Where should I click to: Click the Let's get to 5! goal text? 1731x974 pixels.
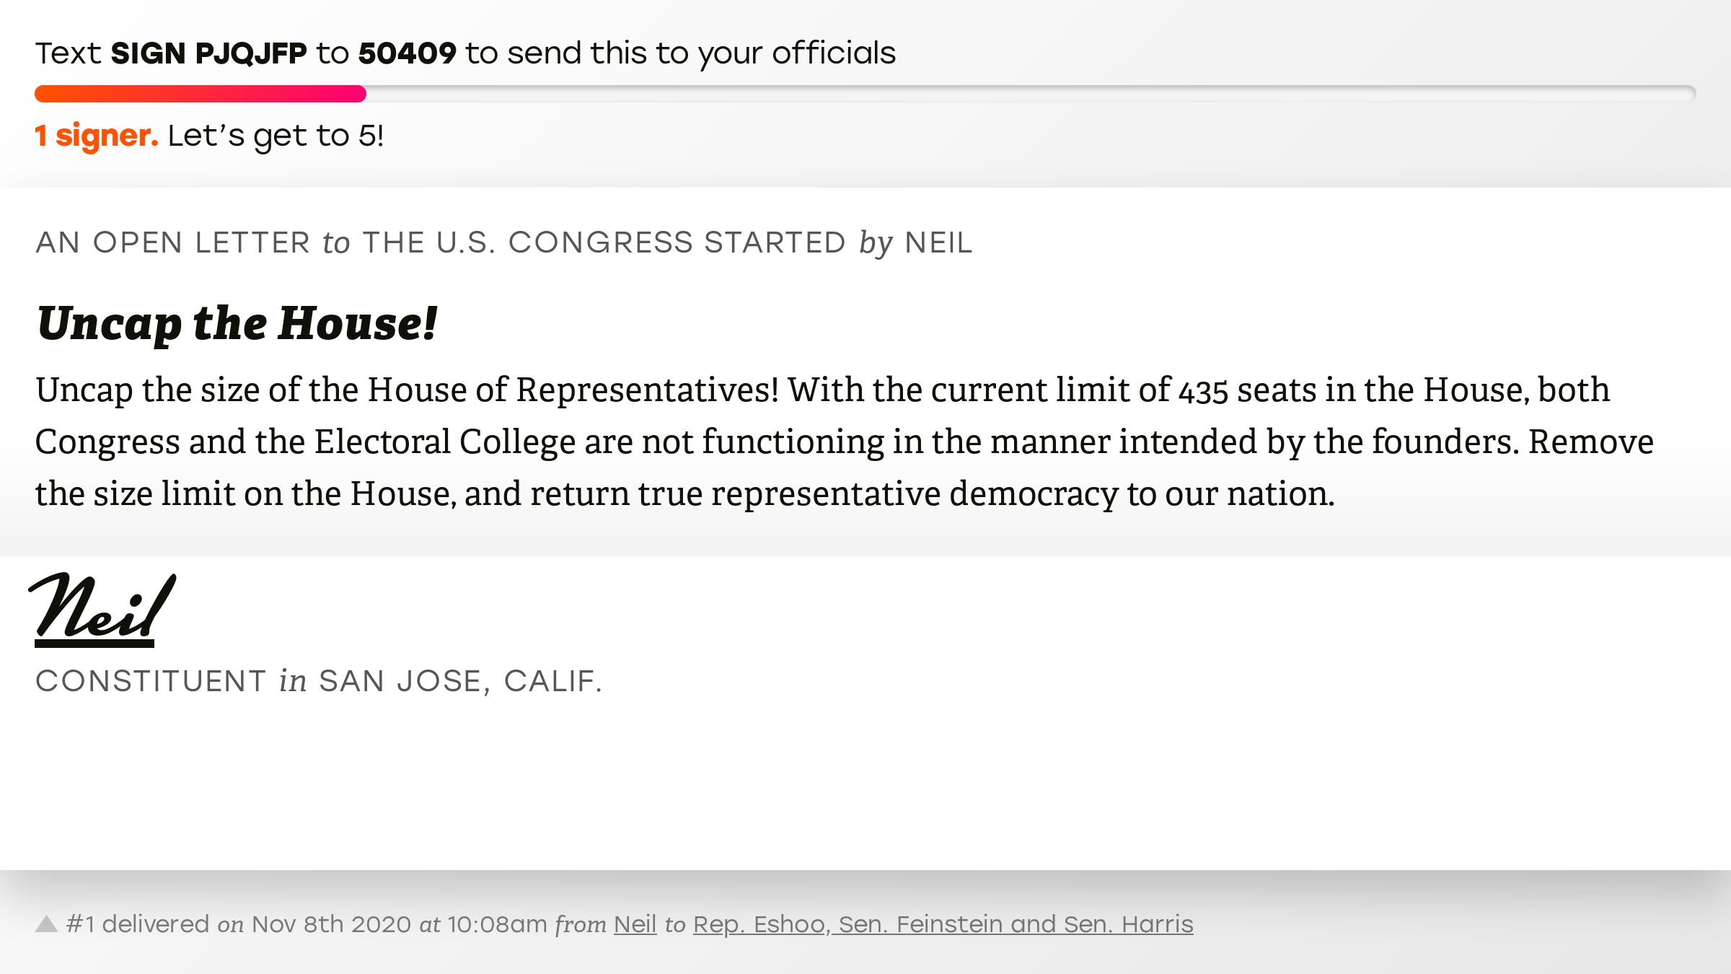pyautogui.click(x=276, y=136)
